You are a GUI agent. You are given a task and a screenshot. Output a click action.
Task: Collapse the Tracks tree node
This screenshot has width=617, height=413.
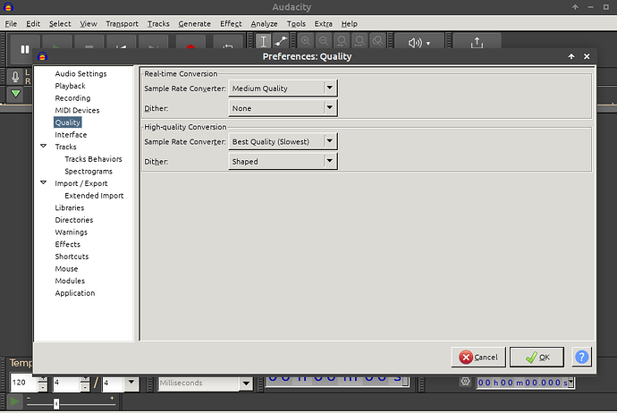click(43, 146)
